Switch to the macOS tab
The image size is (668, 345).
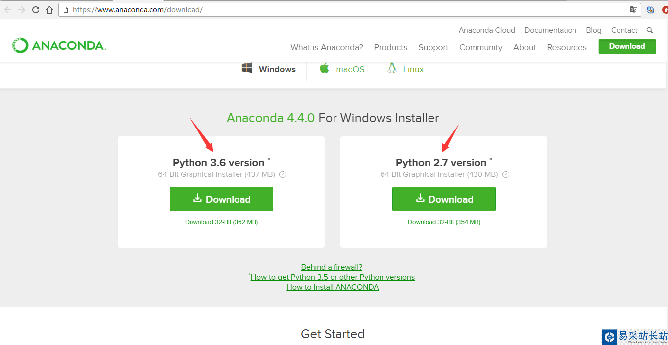[x=342, y=69]
